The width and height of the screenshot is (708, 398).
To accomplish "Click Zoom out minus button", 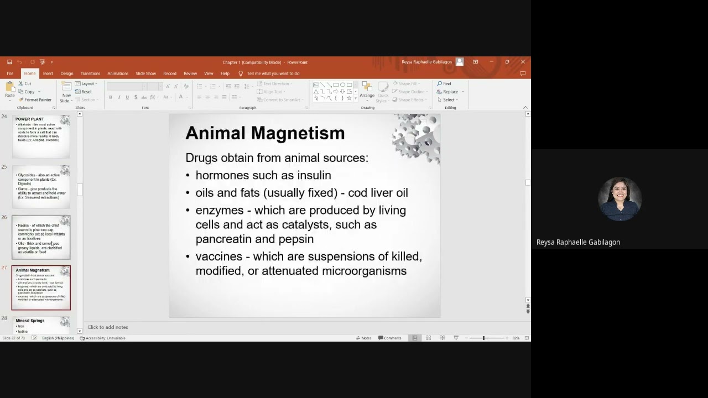I will 466,338.
